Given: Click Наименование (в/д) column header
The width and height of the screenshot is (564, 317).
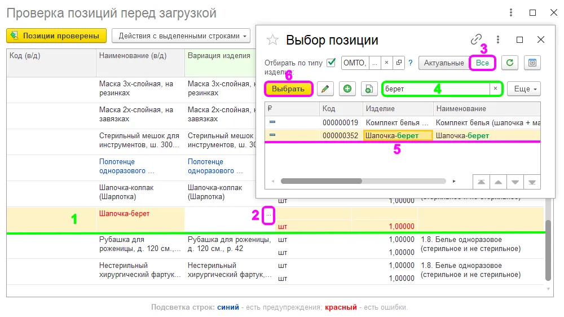Looking at the screenshot, I should coord(140,63).
